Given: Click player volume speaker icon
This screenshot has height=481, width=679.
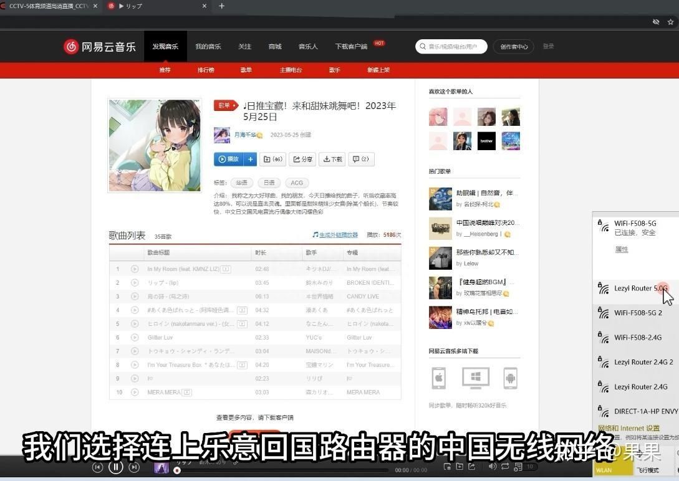Looking at the screenshot, I should pos(493,466).
